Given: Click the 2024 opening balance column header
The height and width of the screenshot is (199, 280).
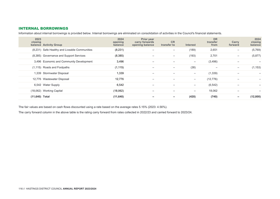Looking at the screenshot, I should [118, 42].
